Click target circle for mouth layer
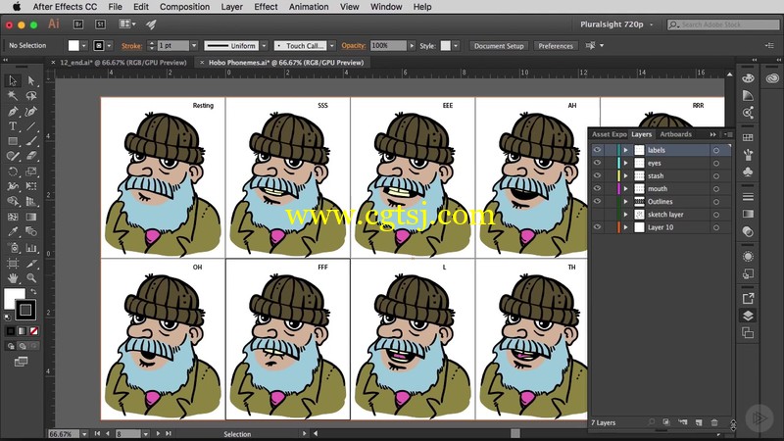The image size is (784, 441). pos(716,189)
